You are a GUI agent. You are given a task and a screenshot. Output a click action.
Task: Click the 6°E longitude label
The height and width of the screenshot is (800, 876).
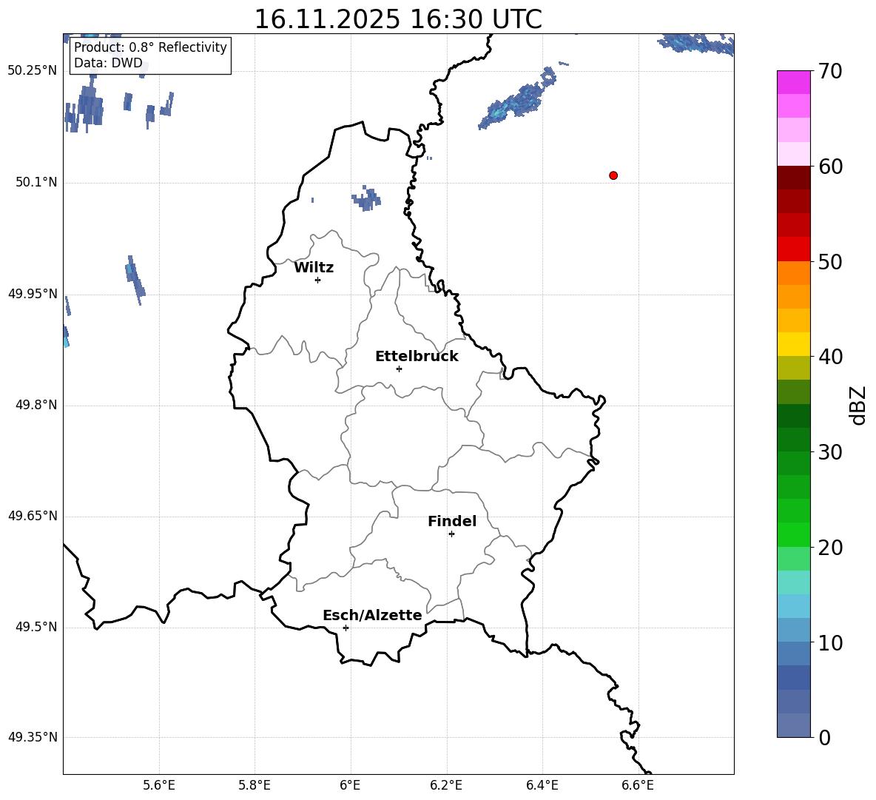tap(350, 785)
